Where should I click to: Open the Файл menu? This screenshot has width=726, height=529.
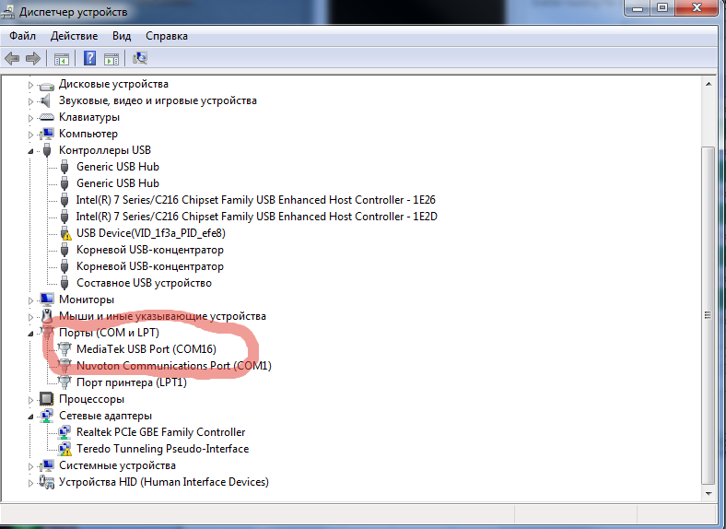pos(22,36)
